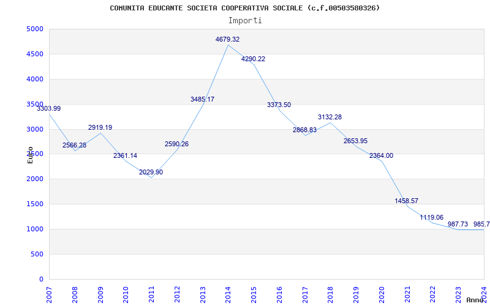Select the 3373.50 data label
This screenshot has width=490, height=306.
pyautogui.click(x=279, y=105)
